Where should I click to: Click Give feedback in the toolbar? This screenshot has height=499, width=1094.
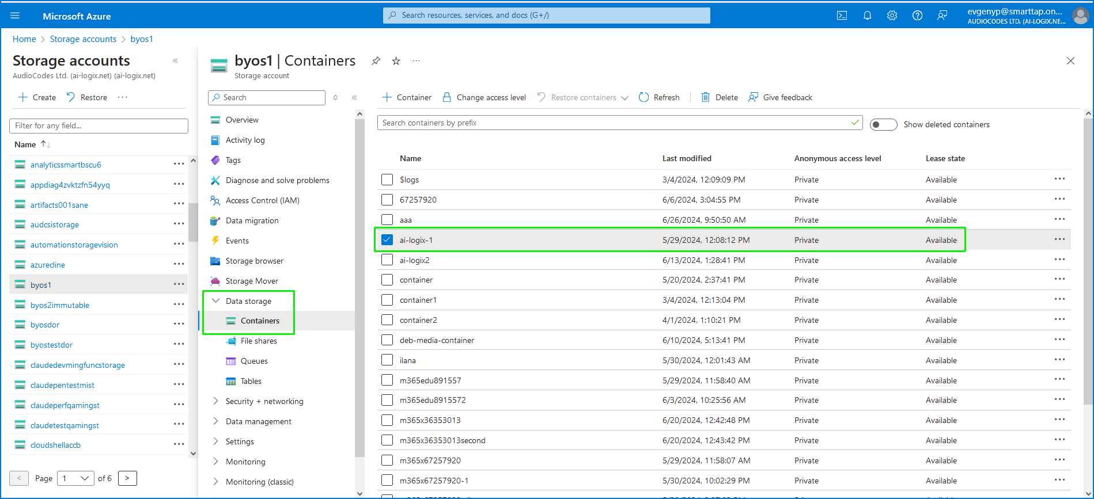(x=780, y=97)
